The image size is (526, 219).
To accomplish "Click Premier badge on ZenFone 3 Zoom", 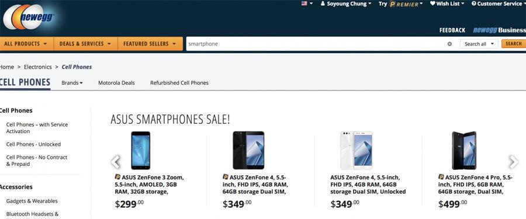I will [117, 177].
